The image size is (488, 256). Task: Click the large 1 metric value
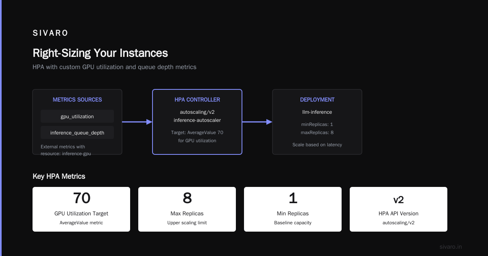293,198
